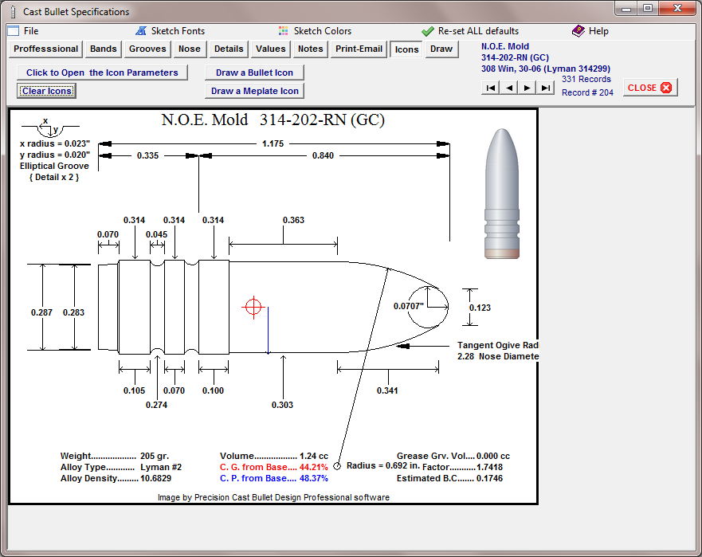Screen dimensions: 702x557
Task: Open the Help menu
Action: pyautogui.click(x=598, y=31)
